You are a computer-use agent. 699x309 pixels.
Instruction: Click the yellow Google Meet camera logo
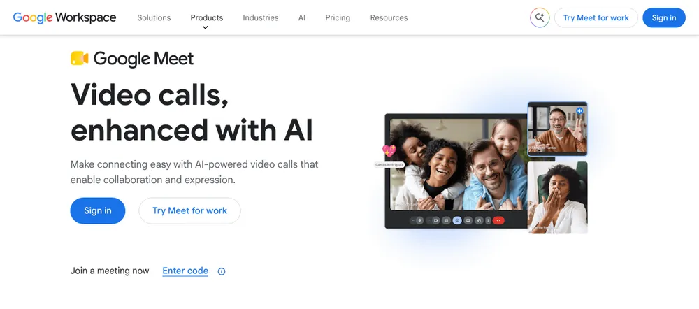tap(80, 59)
